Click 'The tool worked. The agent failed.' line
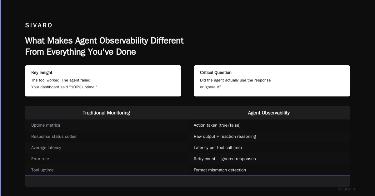The image size is (375, 196). pyautogui.click(x=61, y=80)
